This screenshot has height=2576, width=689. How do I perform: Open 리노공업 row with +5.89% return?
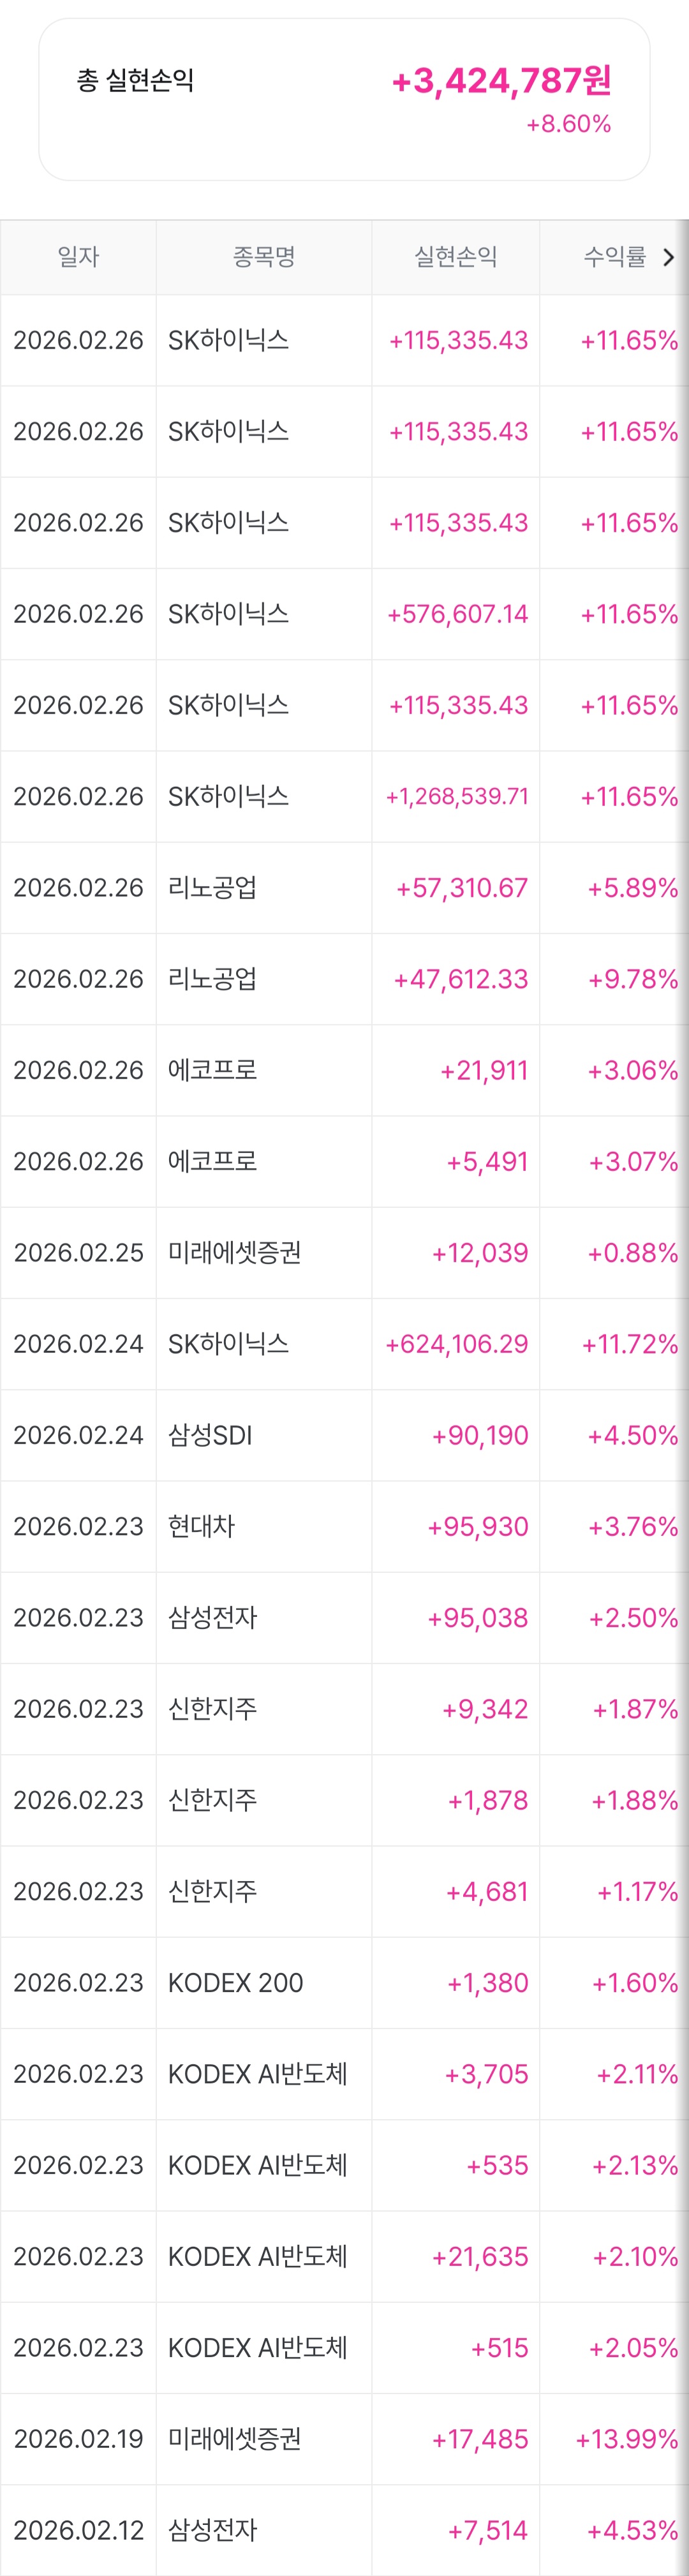point(344,888)
